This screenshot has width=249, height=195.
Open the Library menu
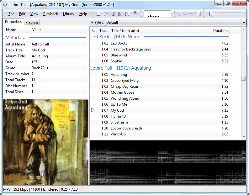69,14
